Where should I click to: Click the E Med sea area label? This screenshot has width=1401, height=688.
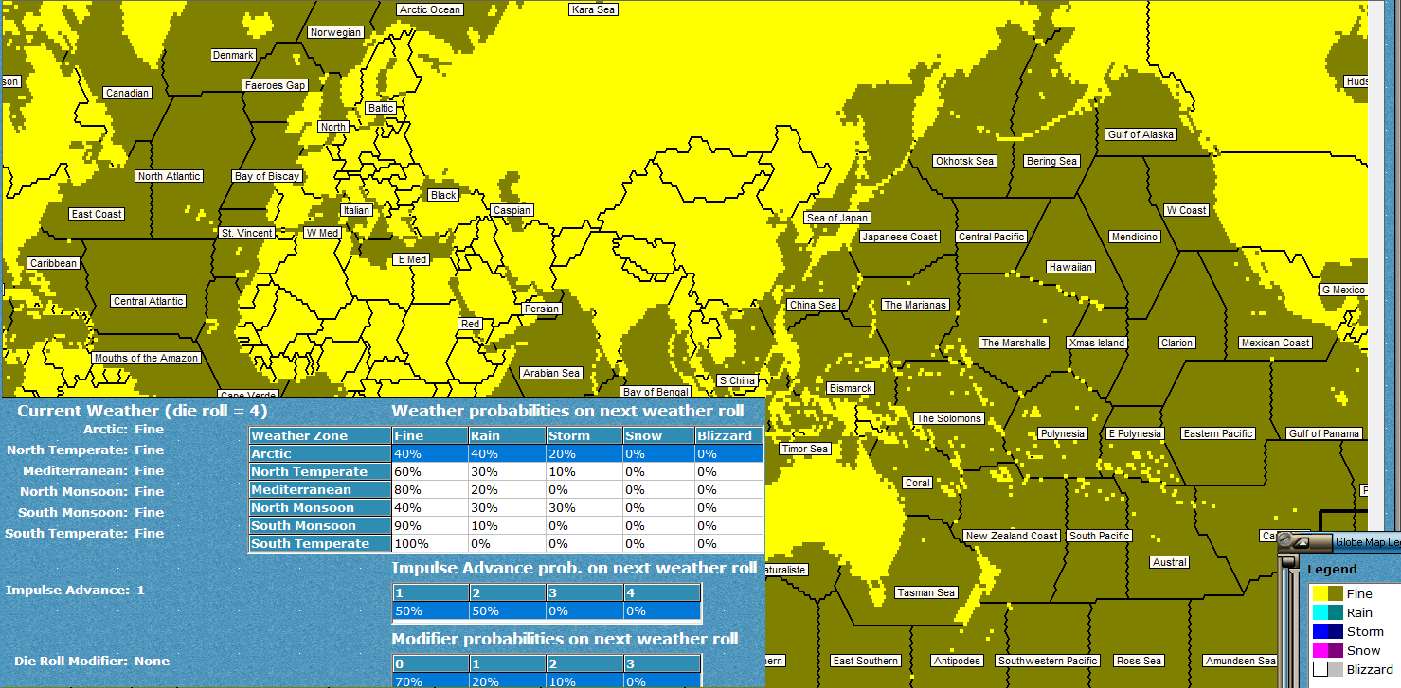tap(411, 259)
